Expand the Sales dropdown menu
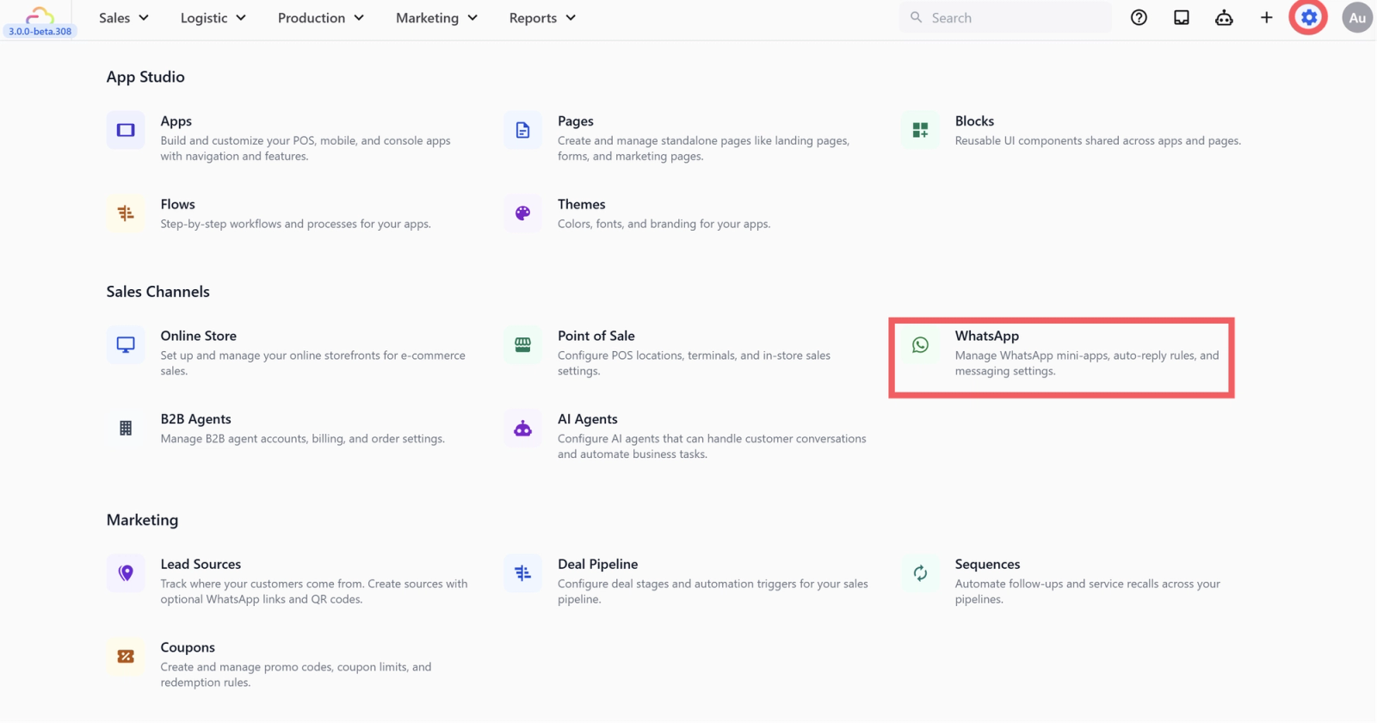The image size is (1377, 723). (x=124, y=17)
